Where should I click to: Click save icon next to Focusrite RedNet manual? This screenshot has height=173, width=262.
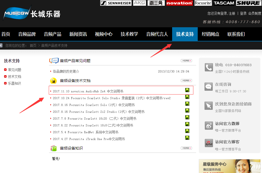(x=187, y=131)
